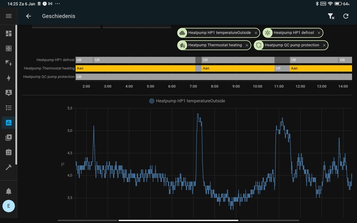Click the 7:00 time axis label

[x=193, y=87]
